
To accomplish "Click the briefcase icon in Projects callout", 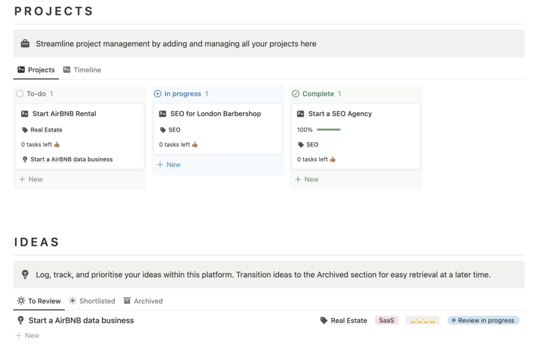I will point(25,44).
